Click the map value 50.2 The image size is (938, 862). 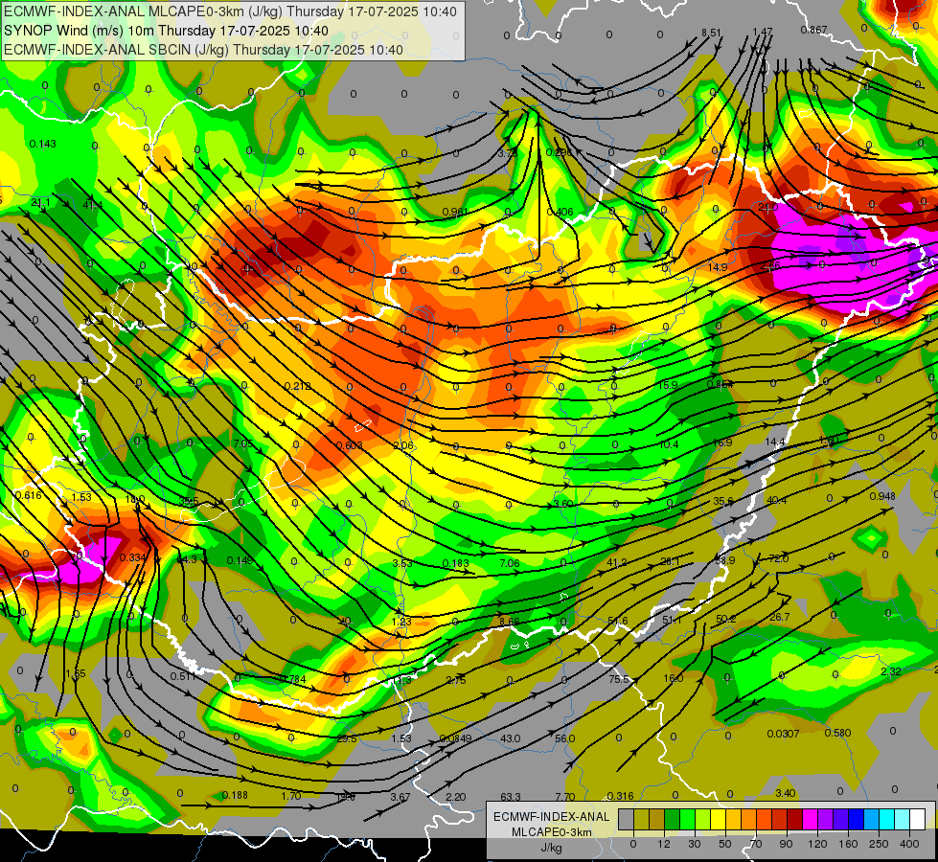click(x=725, y=619)
